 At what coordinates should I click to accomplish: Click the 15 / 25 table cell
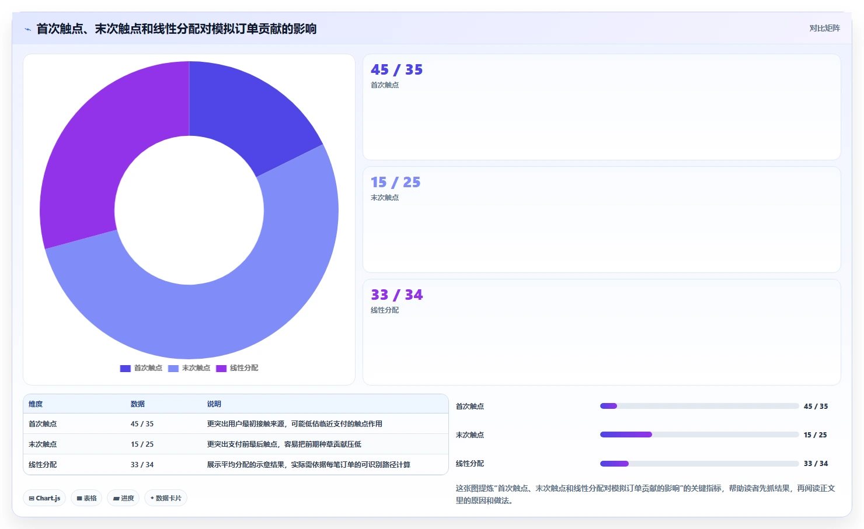142,444
